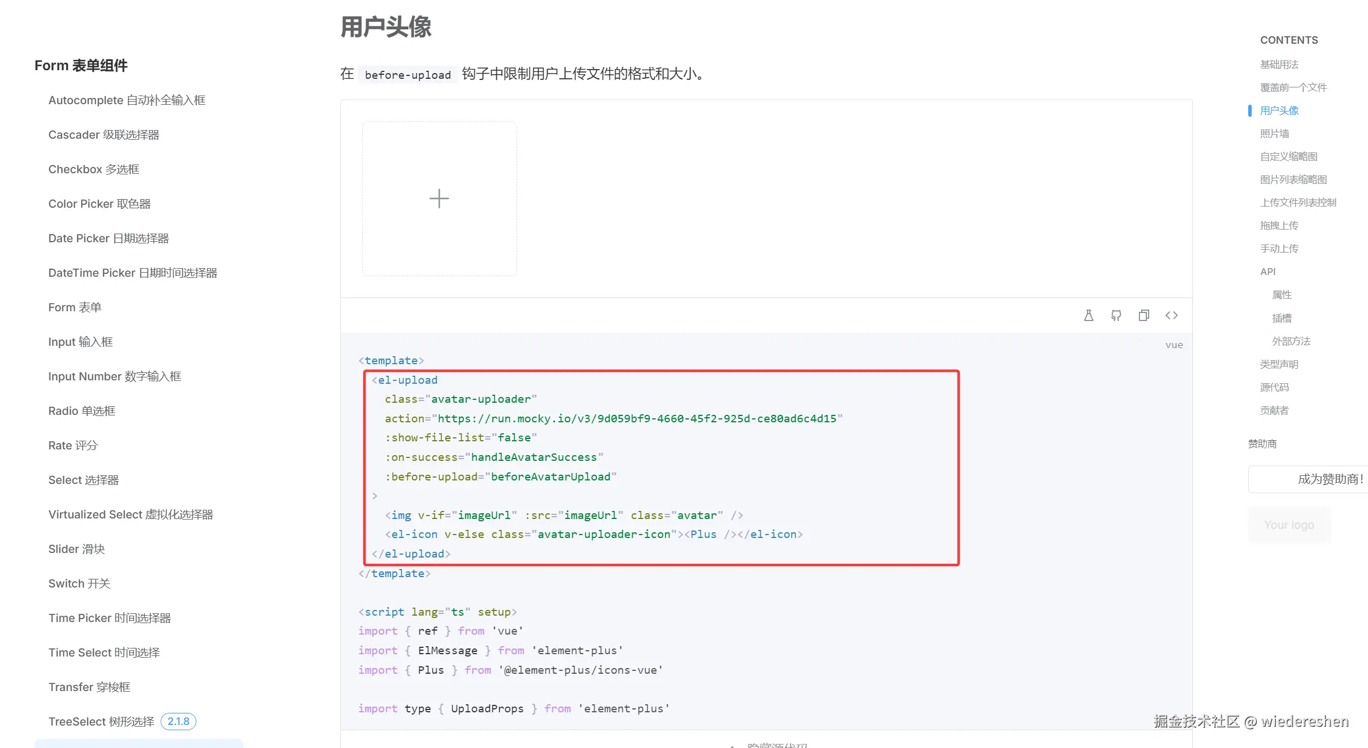Select TreeSelect 树形选择 in the sidebar
This screenshot has width=1368, height=748.
point(100,721)
